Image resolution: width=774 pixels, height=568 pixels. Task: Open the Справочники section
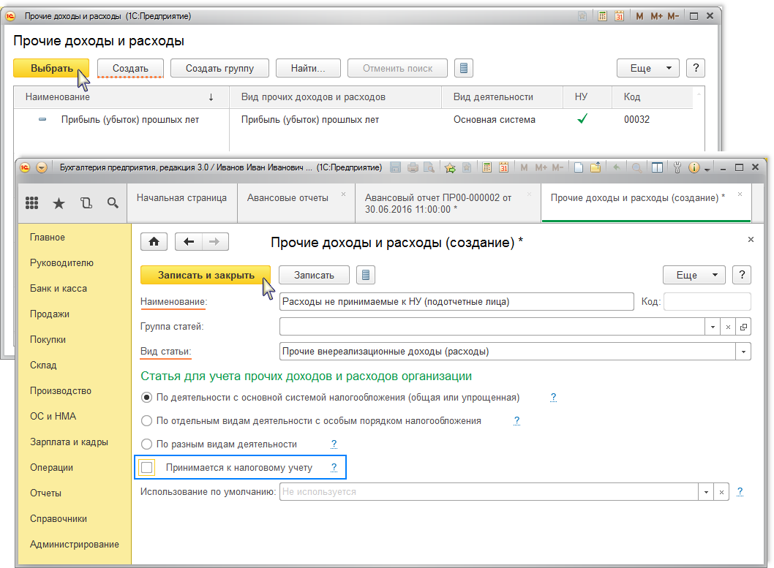[x=59, y=519]
